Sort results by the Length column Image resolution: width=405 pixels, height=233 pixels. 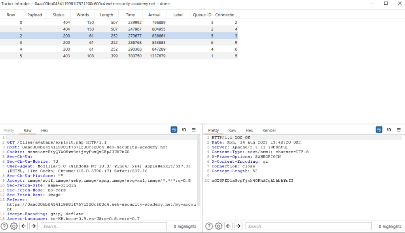coord(106,15)
